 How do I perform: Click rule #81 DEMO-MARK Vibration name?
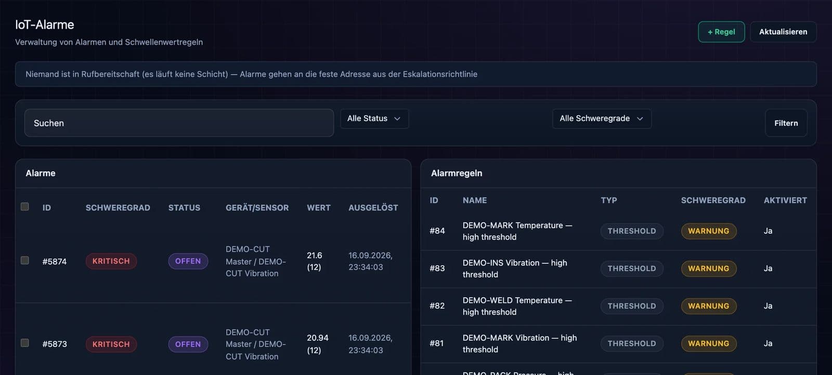520,343
